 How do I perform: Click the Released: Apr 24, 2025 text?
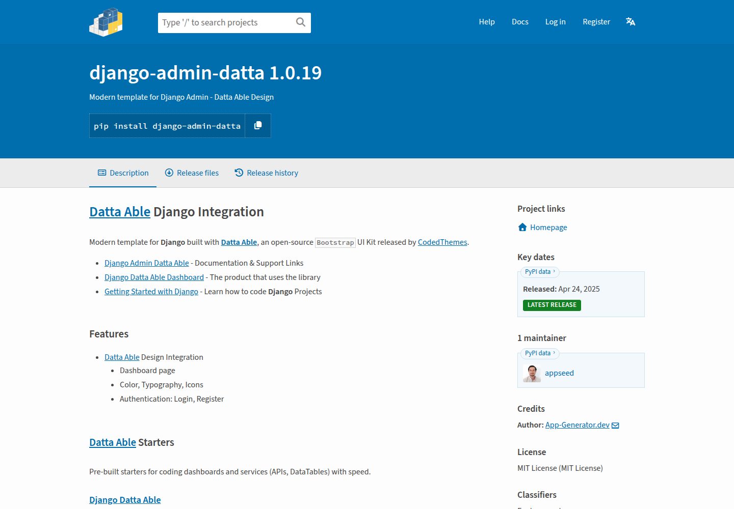pos(561,289)
